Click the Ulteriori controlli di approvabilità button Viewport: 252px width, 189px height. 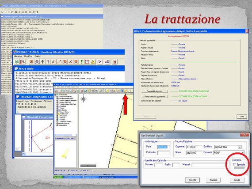(x=154, y=96)
